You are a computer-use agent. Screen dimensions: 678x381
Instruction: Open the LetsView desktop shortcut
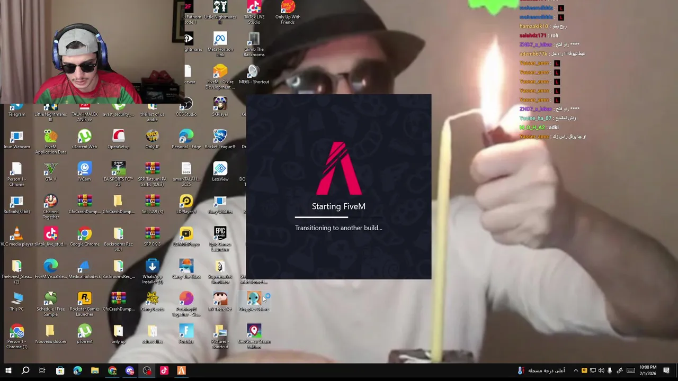220,172
